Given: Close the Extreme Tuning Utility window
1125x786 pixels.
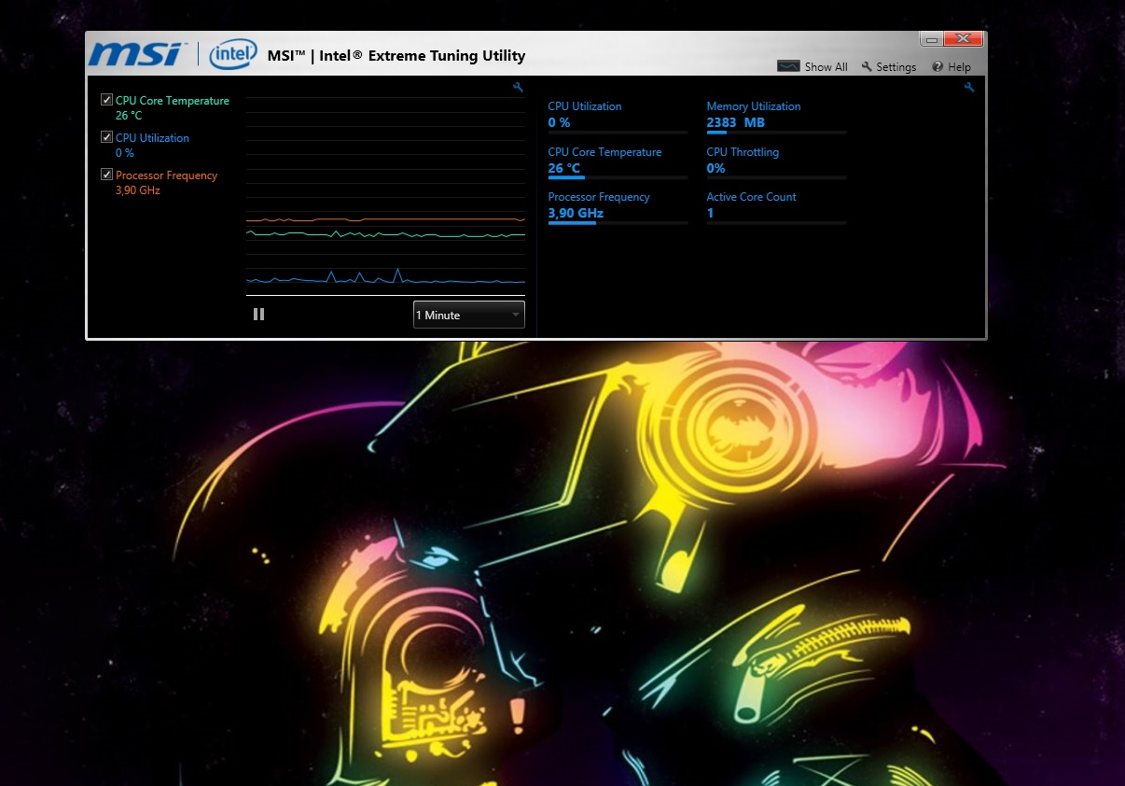Looking at the screenshot, I should (x=963, y=38).
